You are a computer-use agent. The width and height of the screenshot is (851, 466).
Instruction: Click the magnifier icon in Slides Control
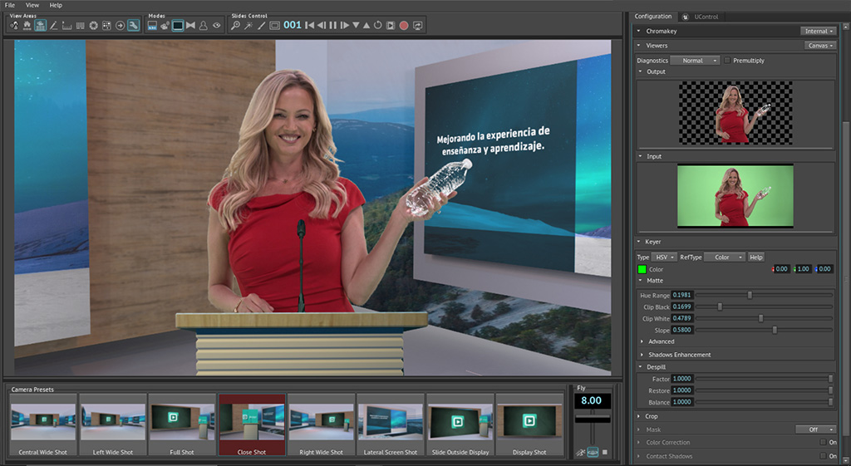click(236, 26)
